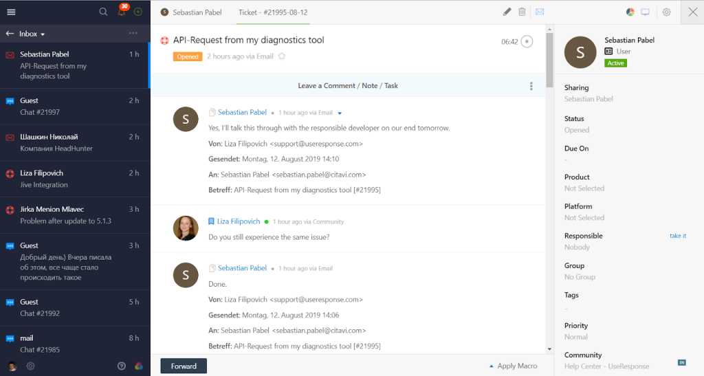Click the green add new plus icon
The height and width of the screenshot is (376, 704).
pyautogui.click(x=138, y=12)
